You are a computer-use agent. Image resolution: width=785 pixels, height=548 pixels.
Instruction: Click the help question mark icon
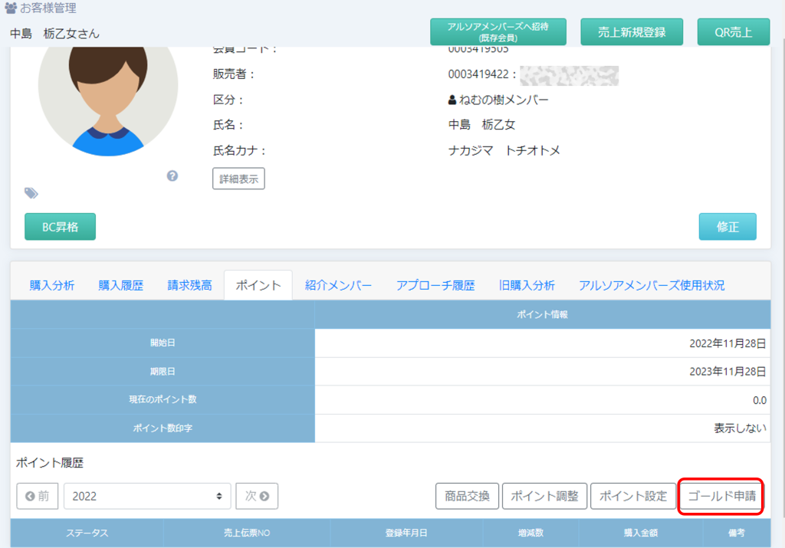click(x=172, y=176)
